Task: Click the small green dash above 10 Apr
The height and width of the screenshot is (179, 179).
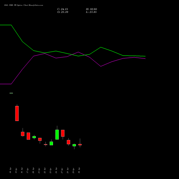Action: [x=11, y=93]
